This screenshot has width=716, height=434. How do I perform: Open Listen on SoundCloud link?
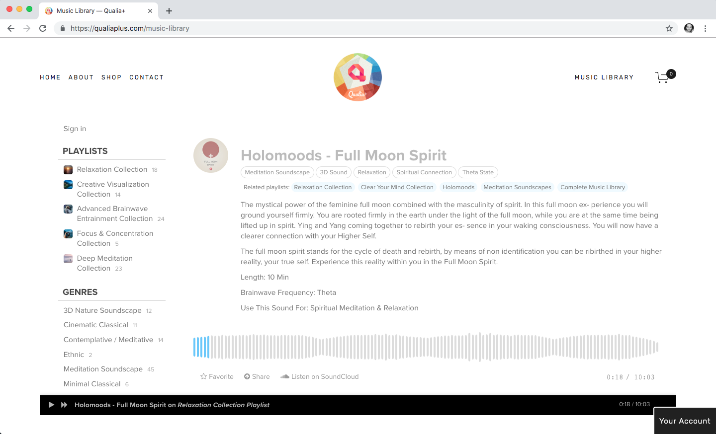319,376
